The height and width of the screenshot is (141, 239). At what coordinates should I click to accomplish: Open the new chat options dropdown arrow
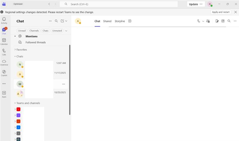coord(66,21)
